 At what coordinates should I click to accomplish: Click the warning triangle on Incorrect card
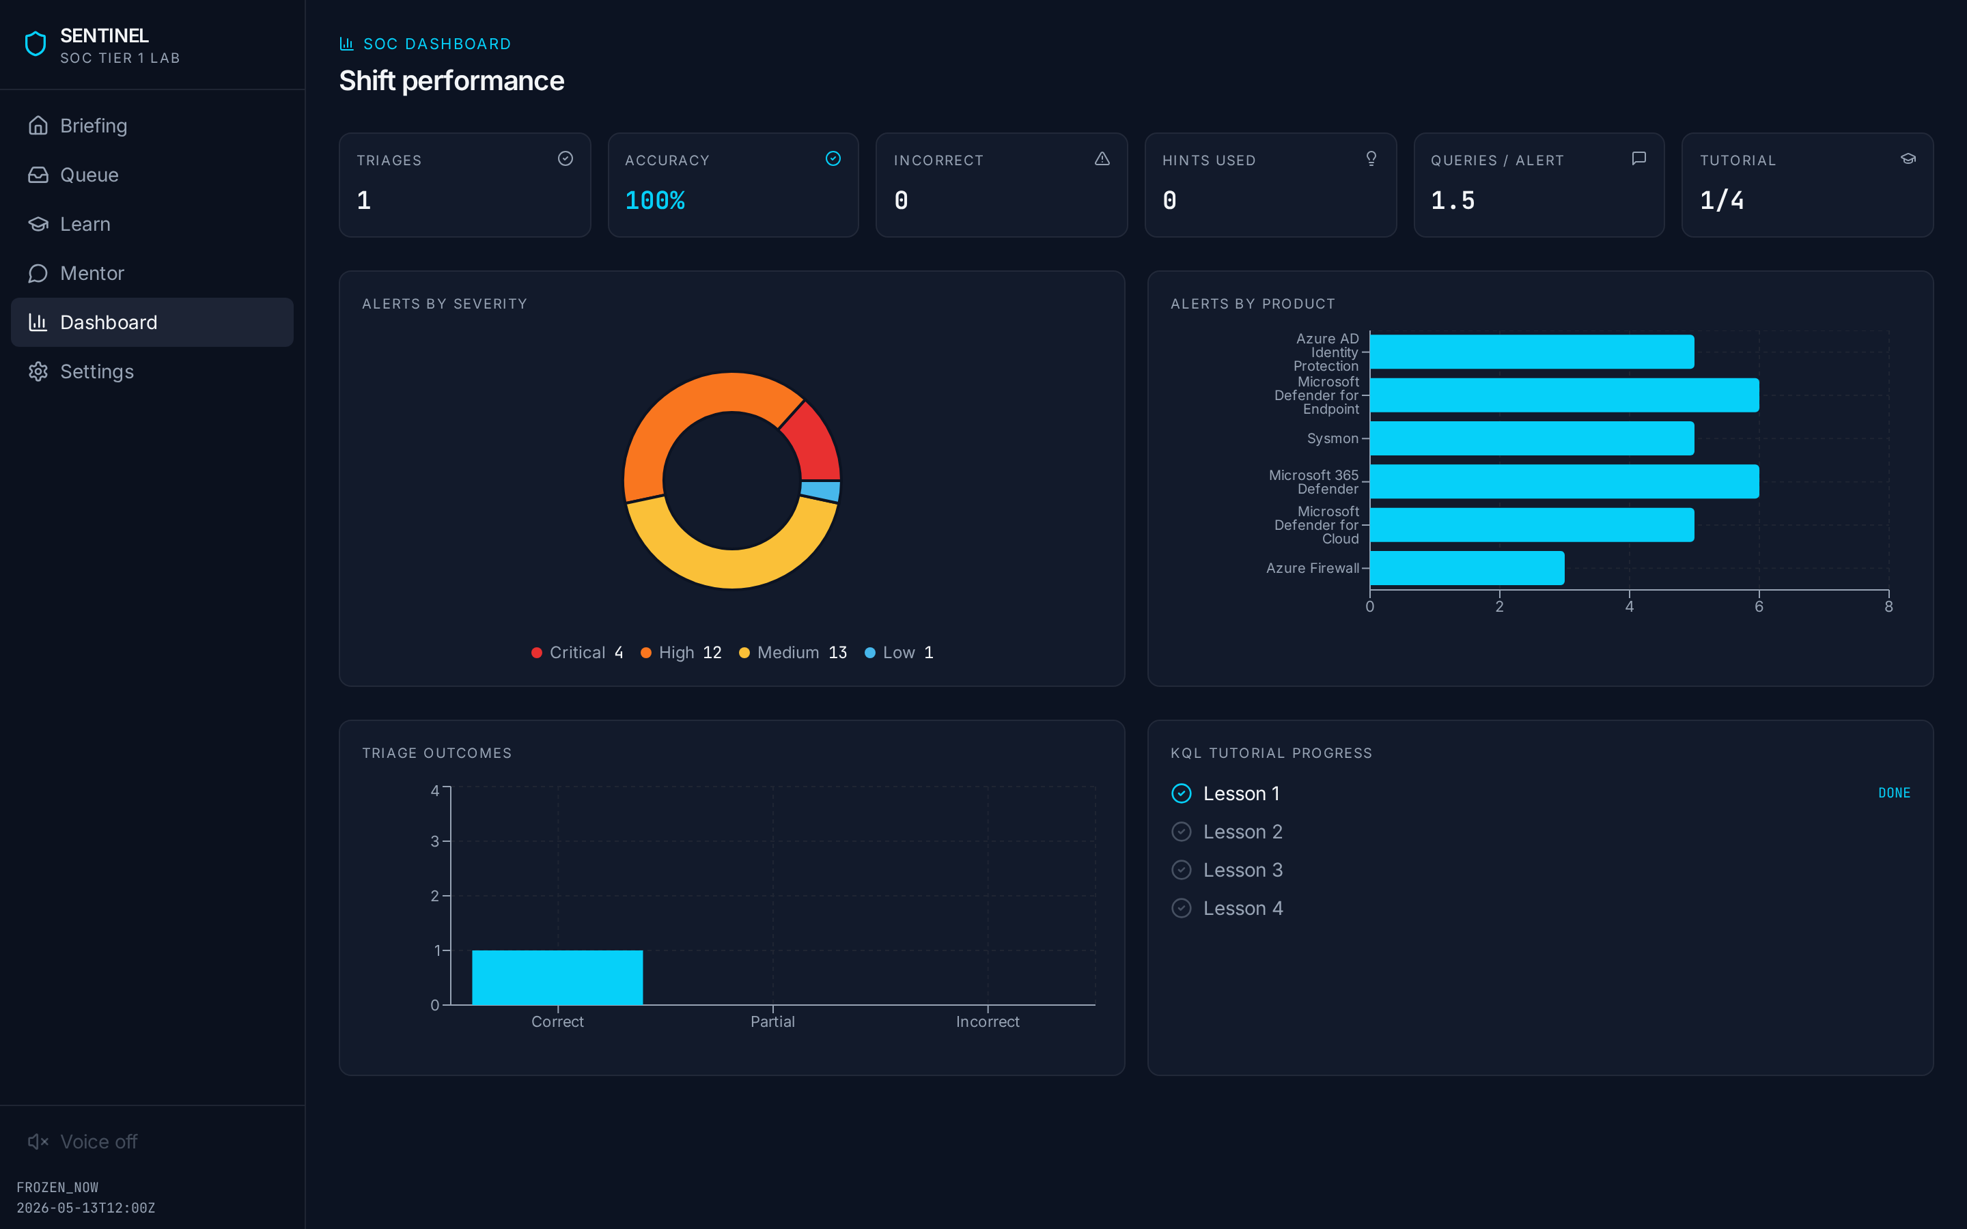(x=1102, y=158)
